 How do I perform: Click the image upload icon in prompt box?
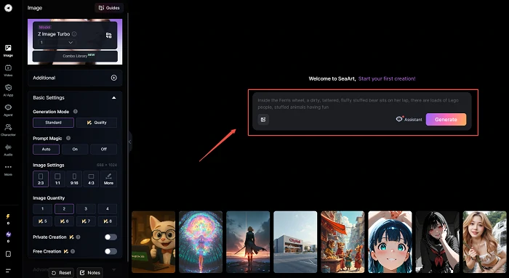pos(263,120)
